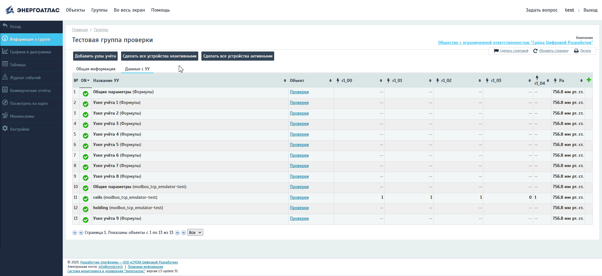Toggle green check for holding row
Screen dimensions: 602x276
coord(85,209)
